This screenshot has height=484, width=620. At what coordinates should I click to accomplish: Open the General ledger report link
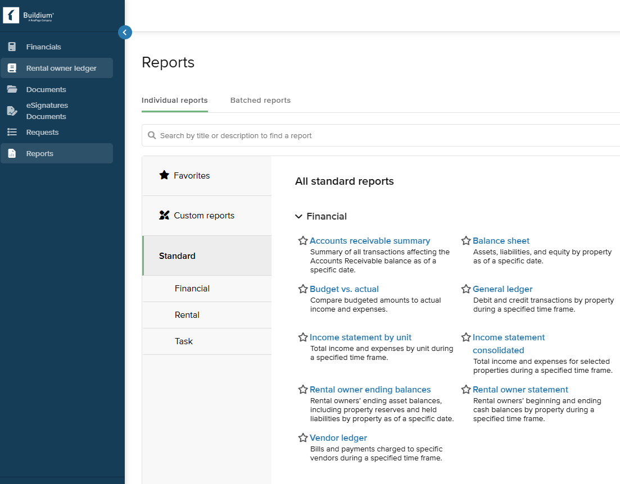click(502, 289)
